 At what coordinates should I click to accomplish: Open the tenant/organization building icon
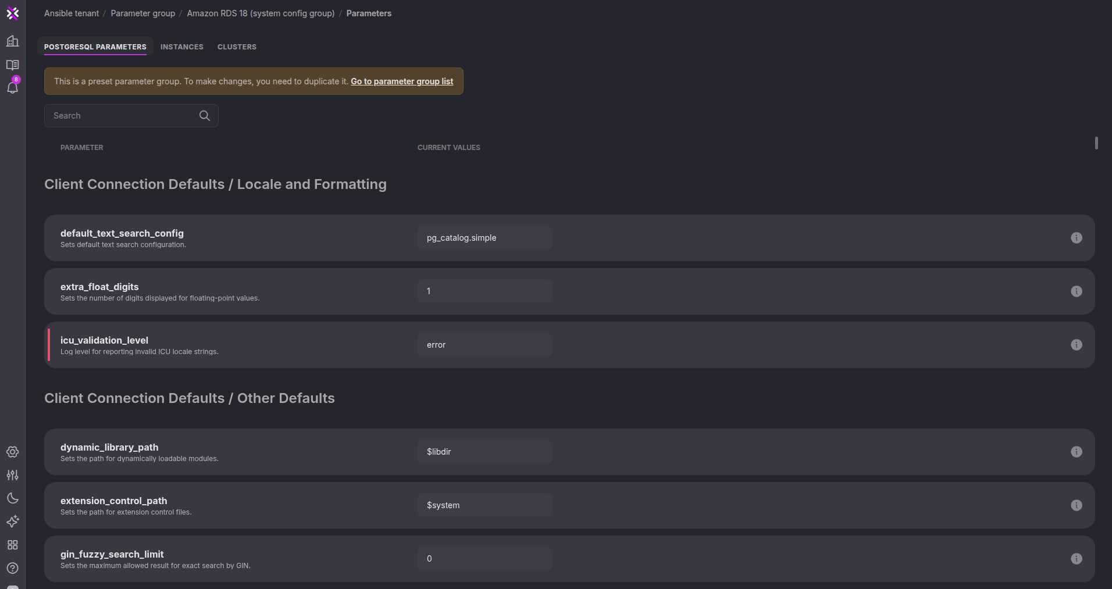pyautogui.click(x=13, y=41)
